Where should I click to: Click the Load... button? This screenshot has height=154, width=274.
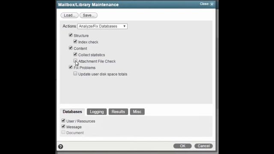(x=69, y=15)
